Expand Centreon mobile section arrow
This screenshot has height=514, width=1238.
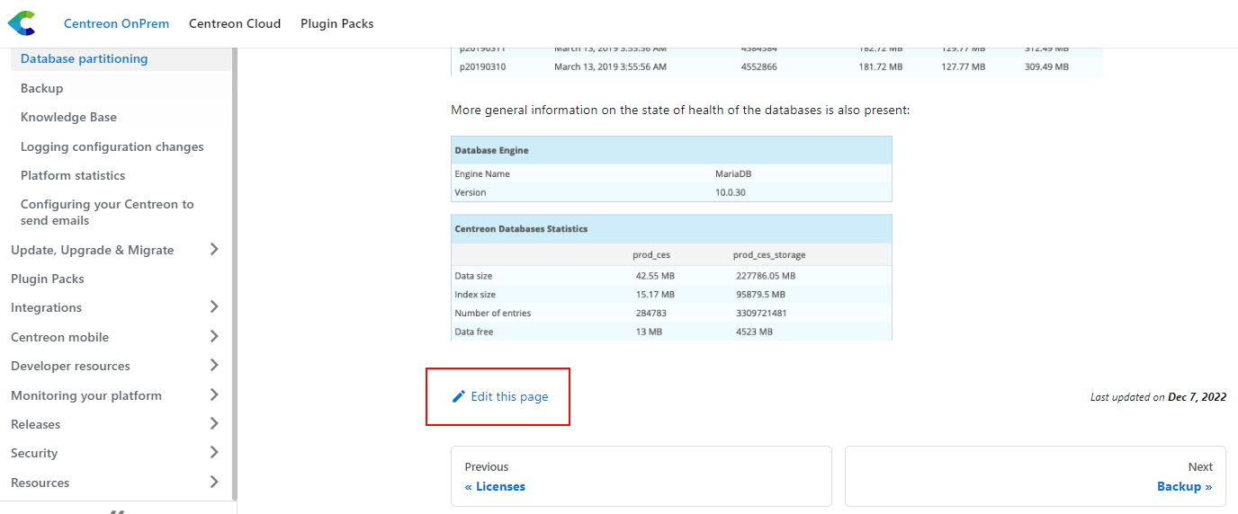point(214,337)
